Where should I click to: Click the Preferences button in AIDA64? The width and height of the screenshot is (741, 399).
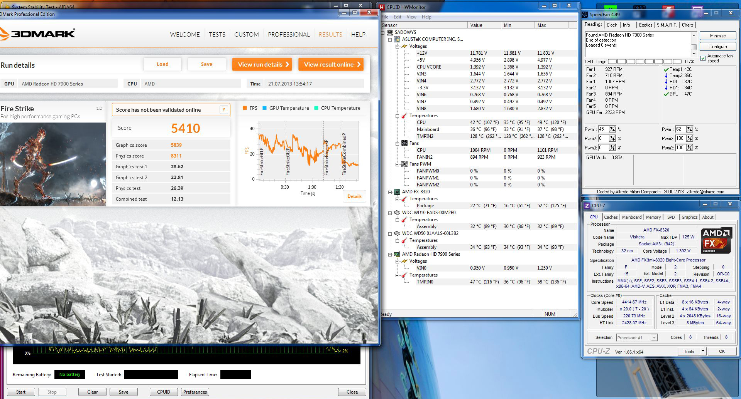coord(195,392)
